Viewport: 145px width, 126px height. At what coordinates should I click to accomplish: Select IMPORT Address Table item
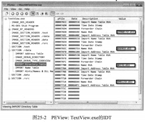click(x=29, y=54)
